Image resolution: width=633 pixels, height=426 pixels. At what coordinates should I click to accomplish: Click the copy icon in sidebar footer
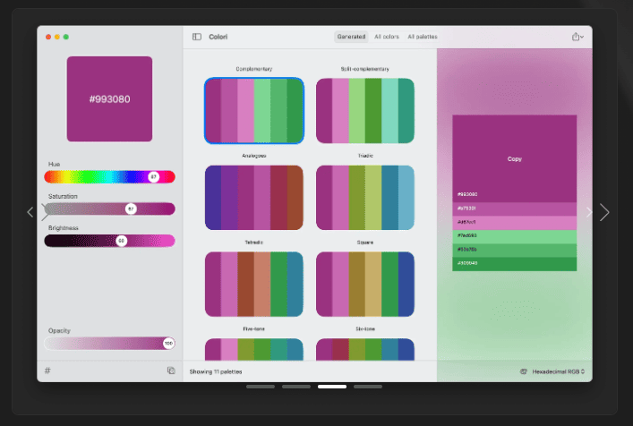[x=171, y=371]
